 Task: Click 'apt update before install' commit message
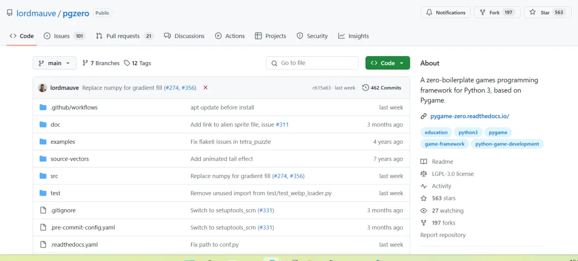[222, 108]
